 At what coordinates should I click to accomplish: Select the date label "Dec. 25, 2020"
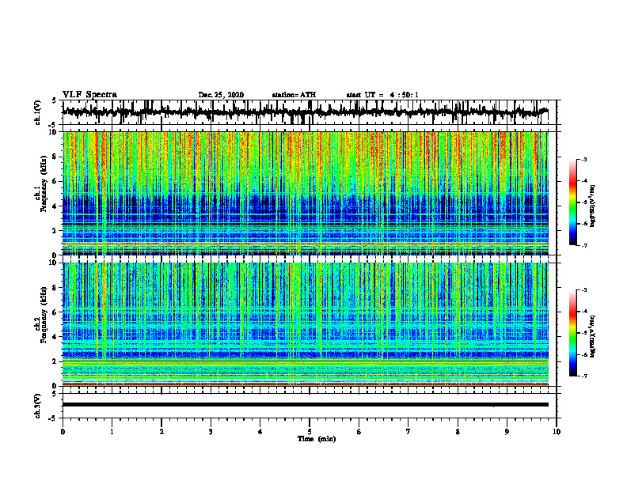click(x=221, y=95)
